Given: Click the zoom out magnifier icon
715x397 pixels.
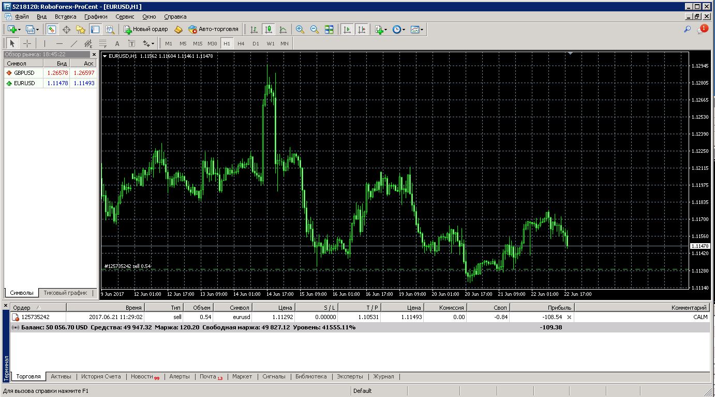Looking at the screenshot, I should (x=314, y=29).
